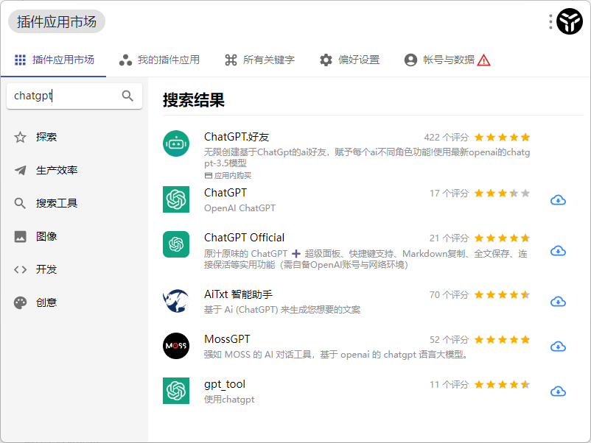Click the ChatGPT.好友 robot icon
The height and width of the screenshot is (443, 591).
click(176, 143)
